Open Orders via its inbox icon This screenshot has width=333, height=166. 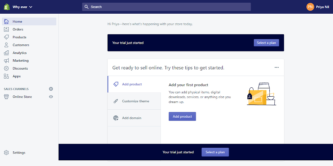point(6,29)
